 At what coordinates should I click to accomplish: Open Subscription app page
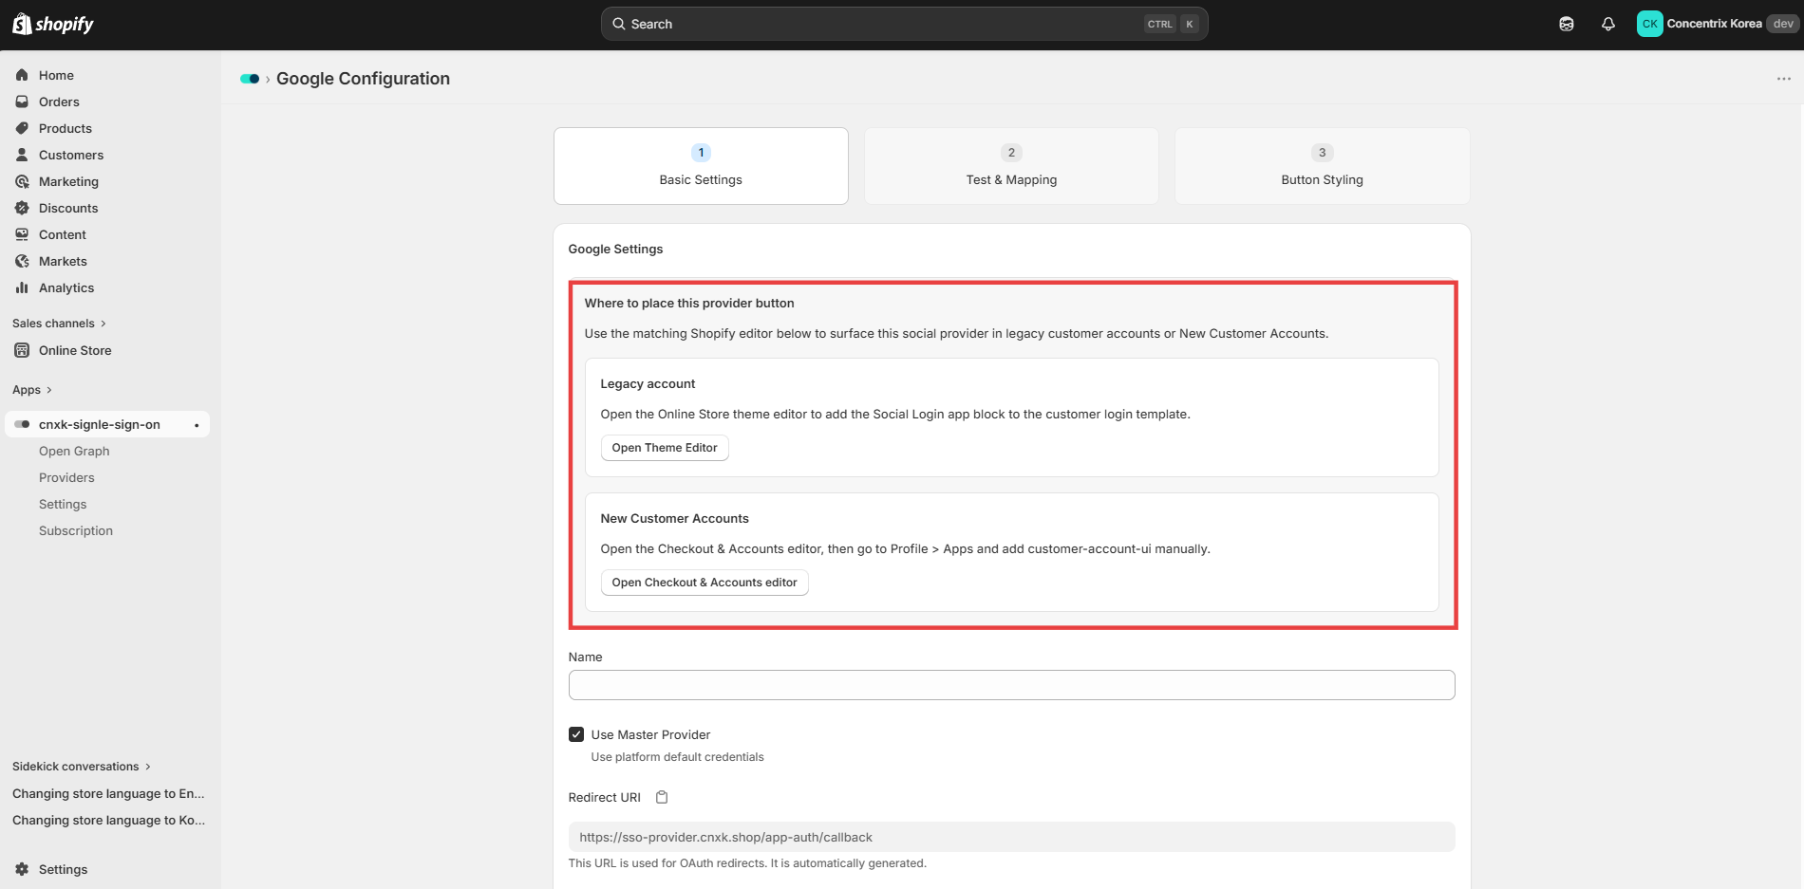(76, 530)
